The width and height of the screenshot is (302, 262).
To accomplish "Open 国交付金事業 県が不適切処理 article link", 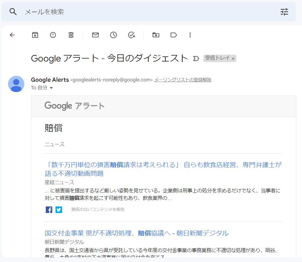I will (137, 233).
